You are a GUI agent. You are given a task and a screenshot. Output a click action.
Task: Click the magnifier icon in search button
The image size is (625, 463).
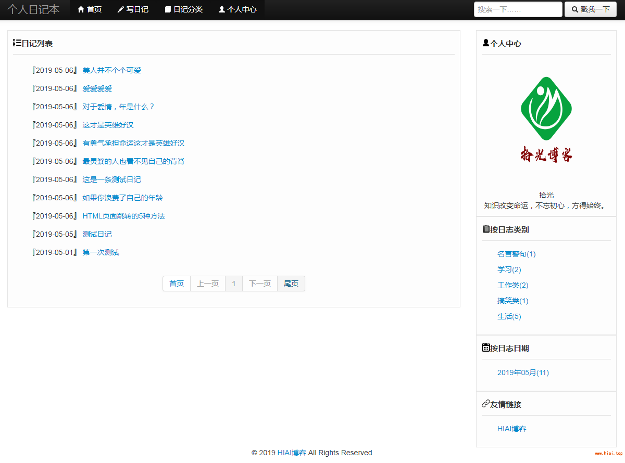point(575,9)
